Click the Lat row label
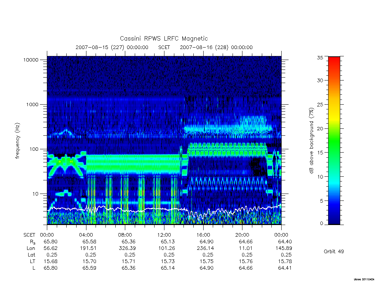This screenshot has height=281, width=375. coord(31,255)
